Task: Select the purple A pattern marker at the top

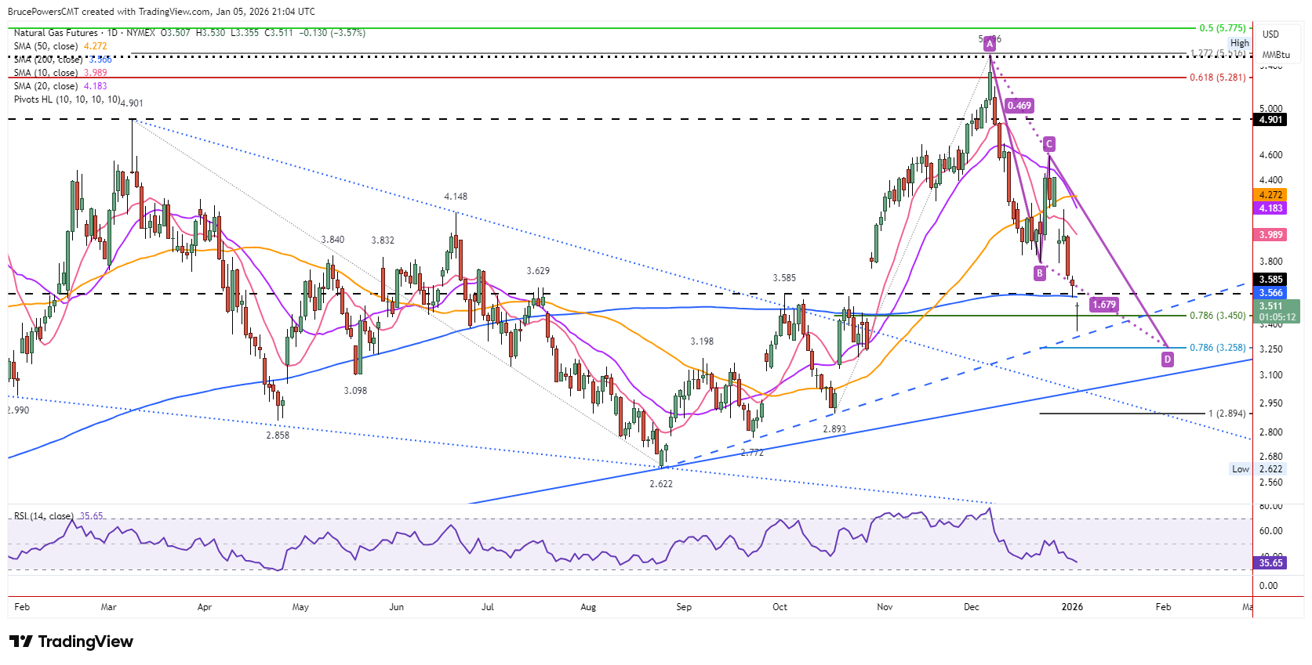Action: 990,45
